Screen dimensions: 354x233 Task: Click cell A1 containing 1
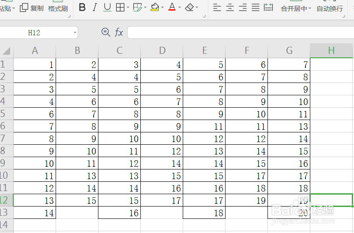pos(35,64)
